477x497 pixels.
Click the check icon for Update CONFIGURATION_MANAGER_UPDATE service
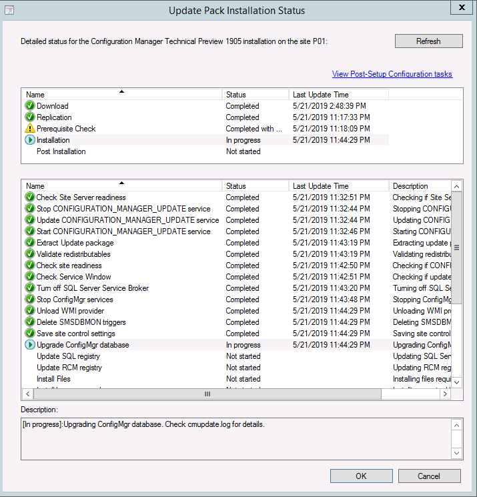click(x=30, y=220)
